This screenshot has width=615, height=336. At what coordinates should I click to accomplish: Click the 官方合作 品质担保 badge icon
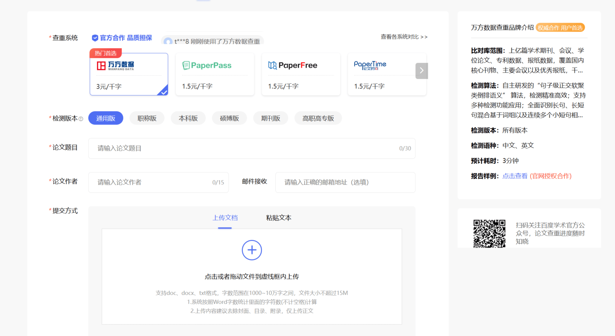pyautogui.click(x=95, y=38)
